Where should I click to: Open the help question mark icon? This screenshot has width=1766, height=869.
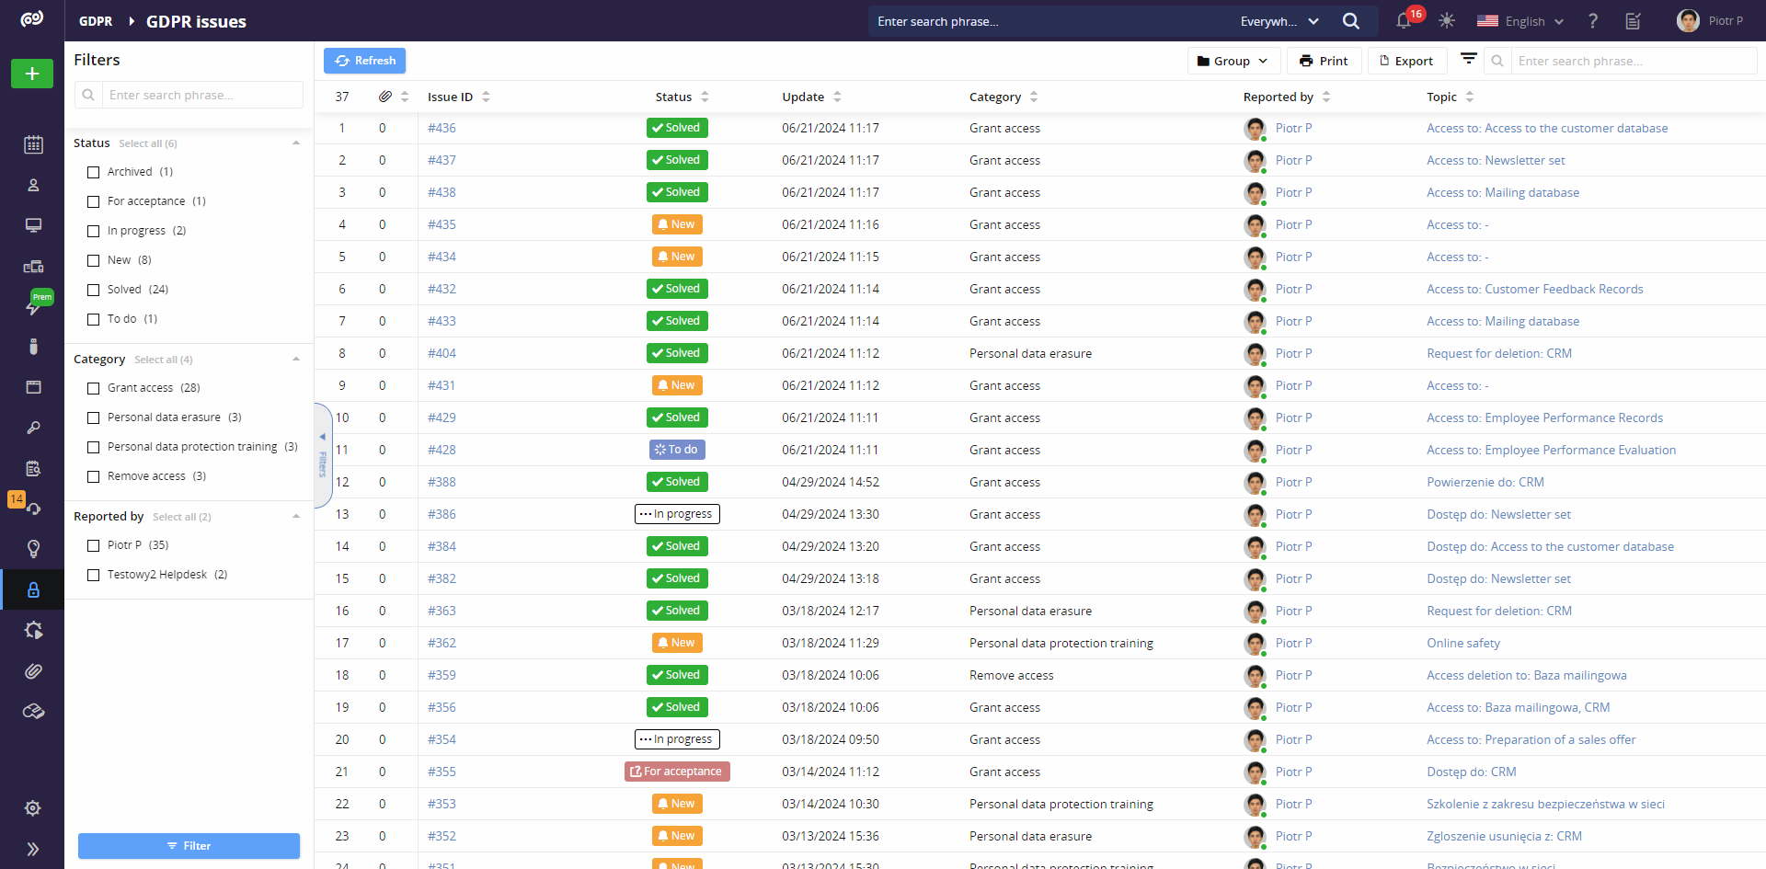point(1593,21)
